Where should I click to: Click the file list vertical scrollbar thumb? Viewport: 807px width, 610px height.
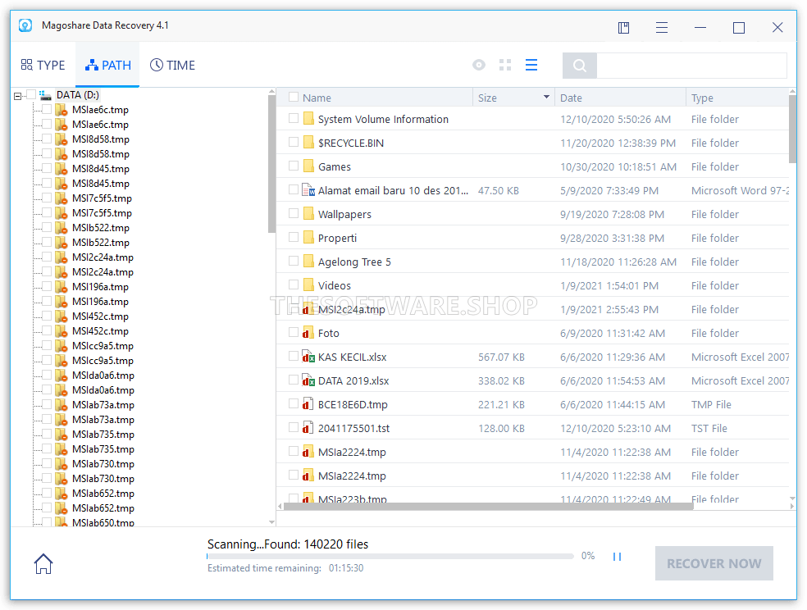792,129
